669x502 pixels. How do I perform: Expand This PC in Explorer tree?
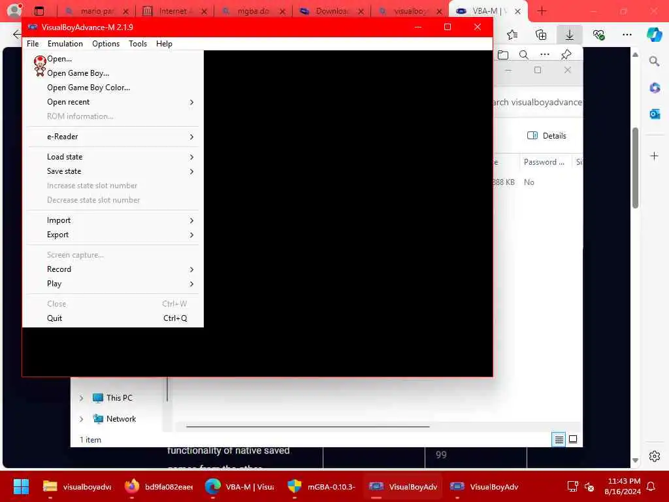pyautogui.click(x=81, y=398)
